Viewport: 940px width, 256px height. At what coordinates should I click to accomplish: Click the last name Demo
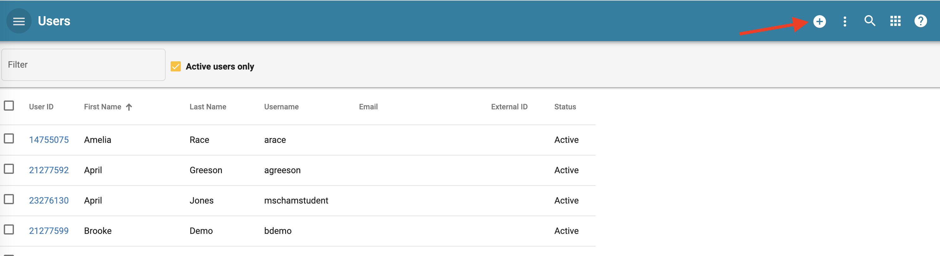coord(201,230)
